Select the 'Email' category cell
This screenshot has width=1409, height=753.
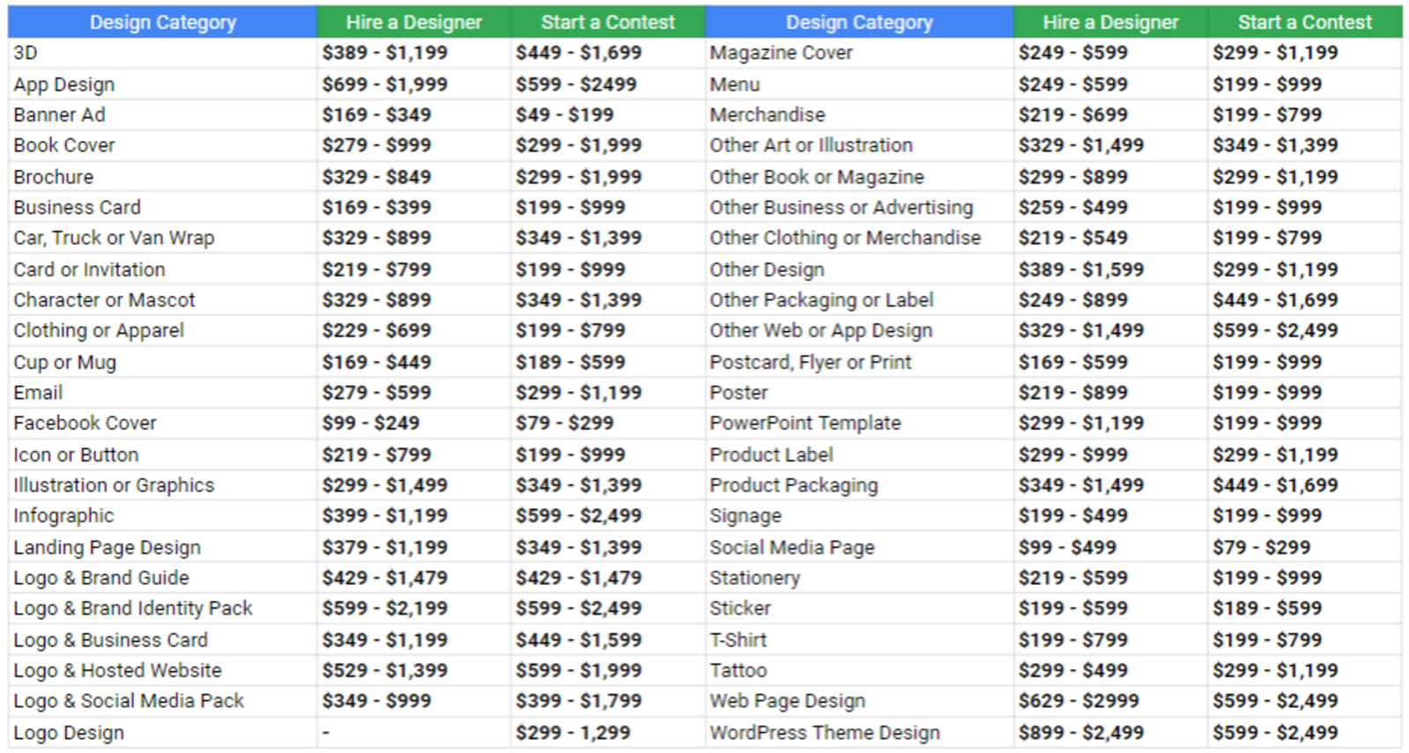tap(163, 393)
